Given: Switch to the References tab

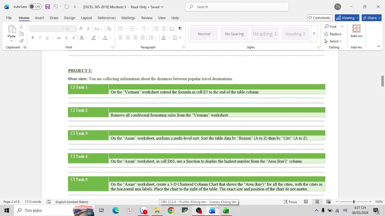Looking at the screenshot, I should 107,18.
